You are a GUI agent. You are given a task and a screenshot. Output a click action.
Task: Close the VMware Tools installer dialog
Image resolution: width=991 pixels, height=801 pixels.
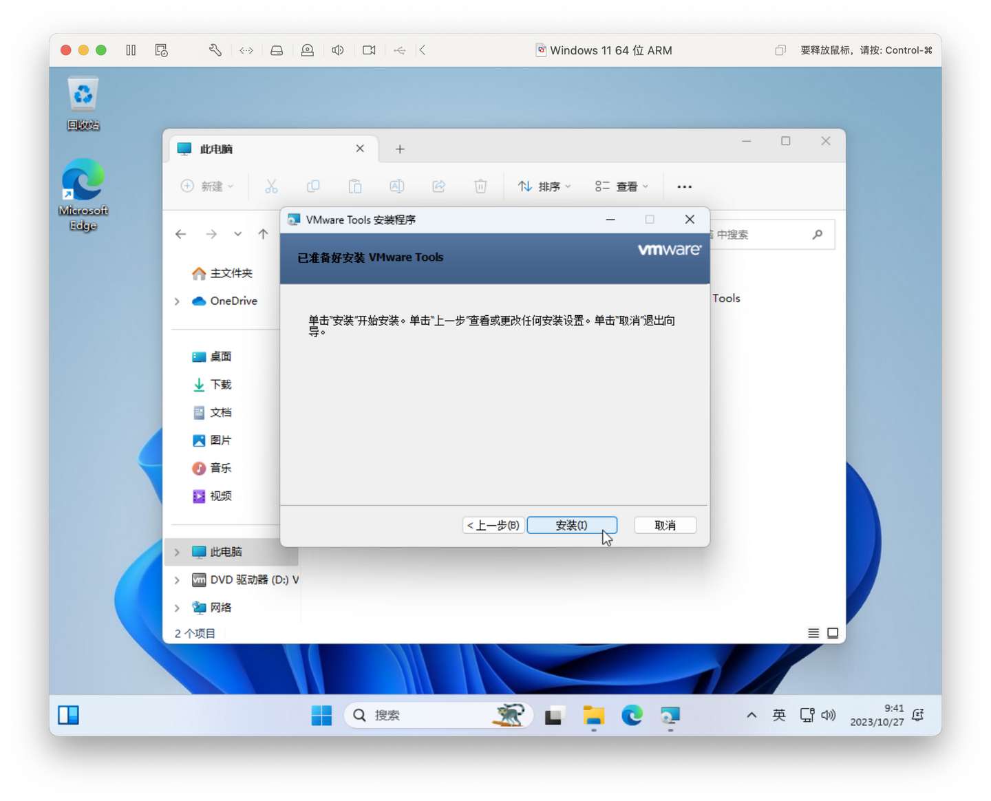tap(690, 220)
